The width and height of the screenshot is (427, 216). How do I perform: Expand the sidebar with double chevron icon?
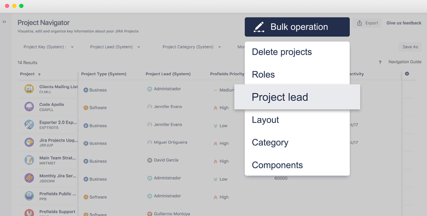point(4,22)
